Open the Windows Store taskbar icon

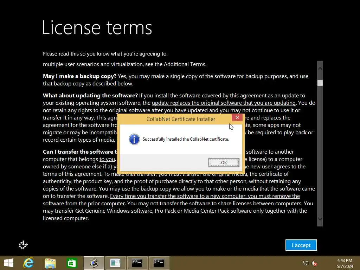click(x=72, y=263)
